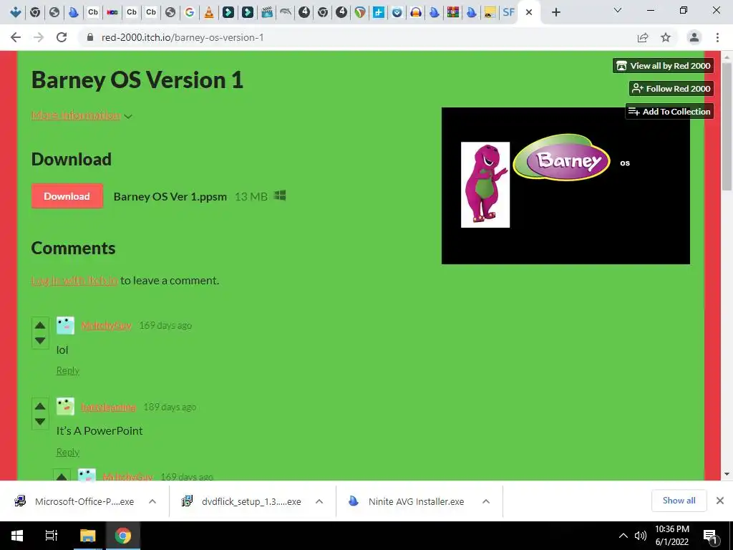Open the Chrome three-dot menu

point(717,37)
